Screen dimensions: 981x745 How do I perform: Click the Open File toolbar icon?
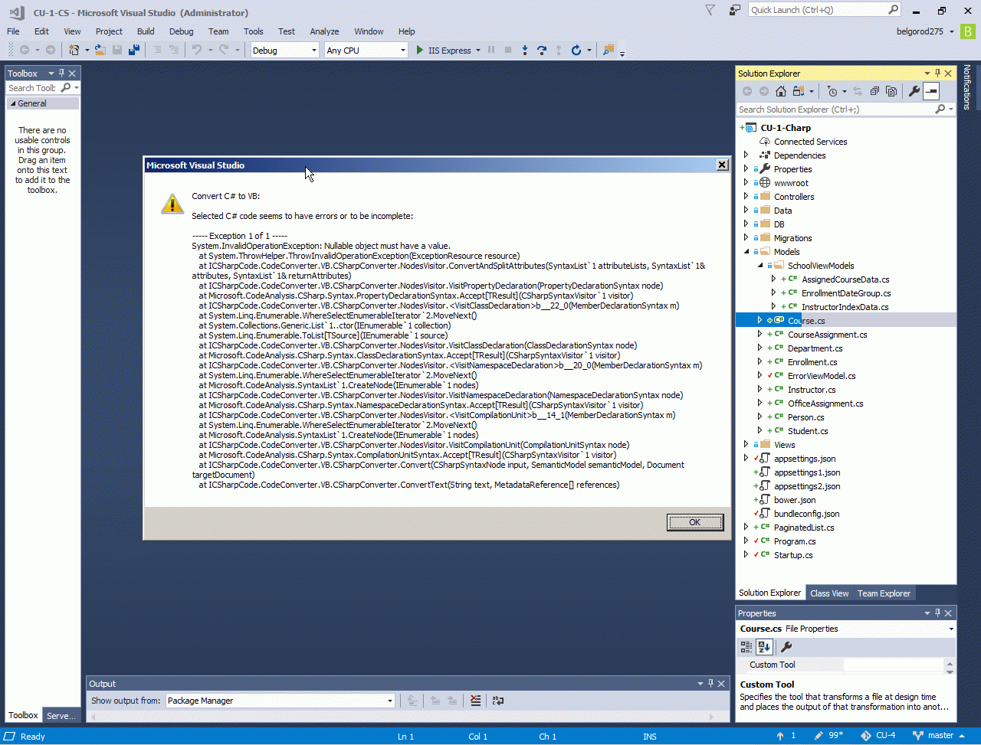pyautogui.click(x=100, y=50)
